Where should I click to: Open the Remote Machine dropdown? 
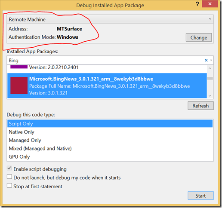click(110, 19)
